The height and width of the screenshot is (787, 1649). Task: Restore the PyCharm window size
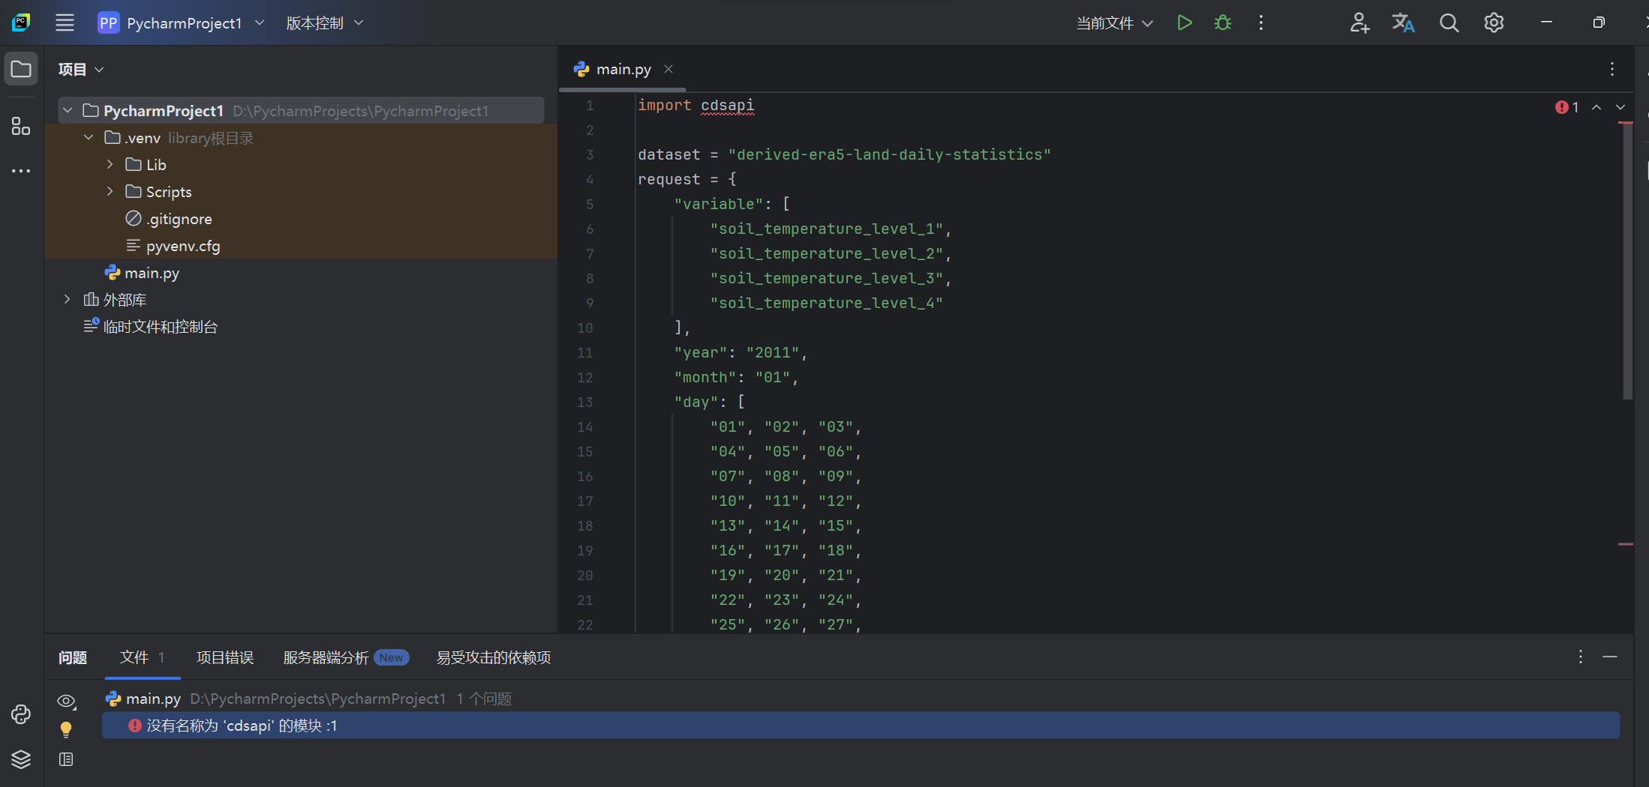pos(1599,22)
